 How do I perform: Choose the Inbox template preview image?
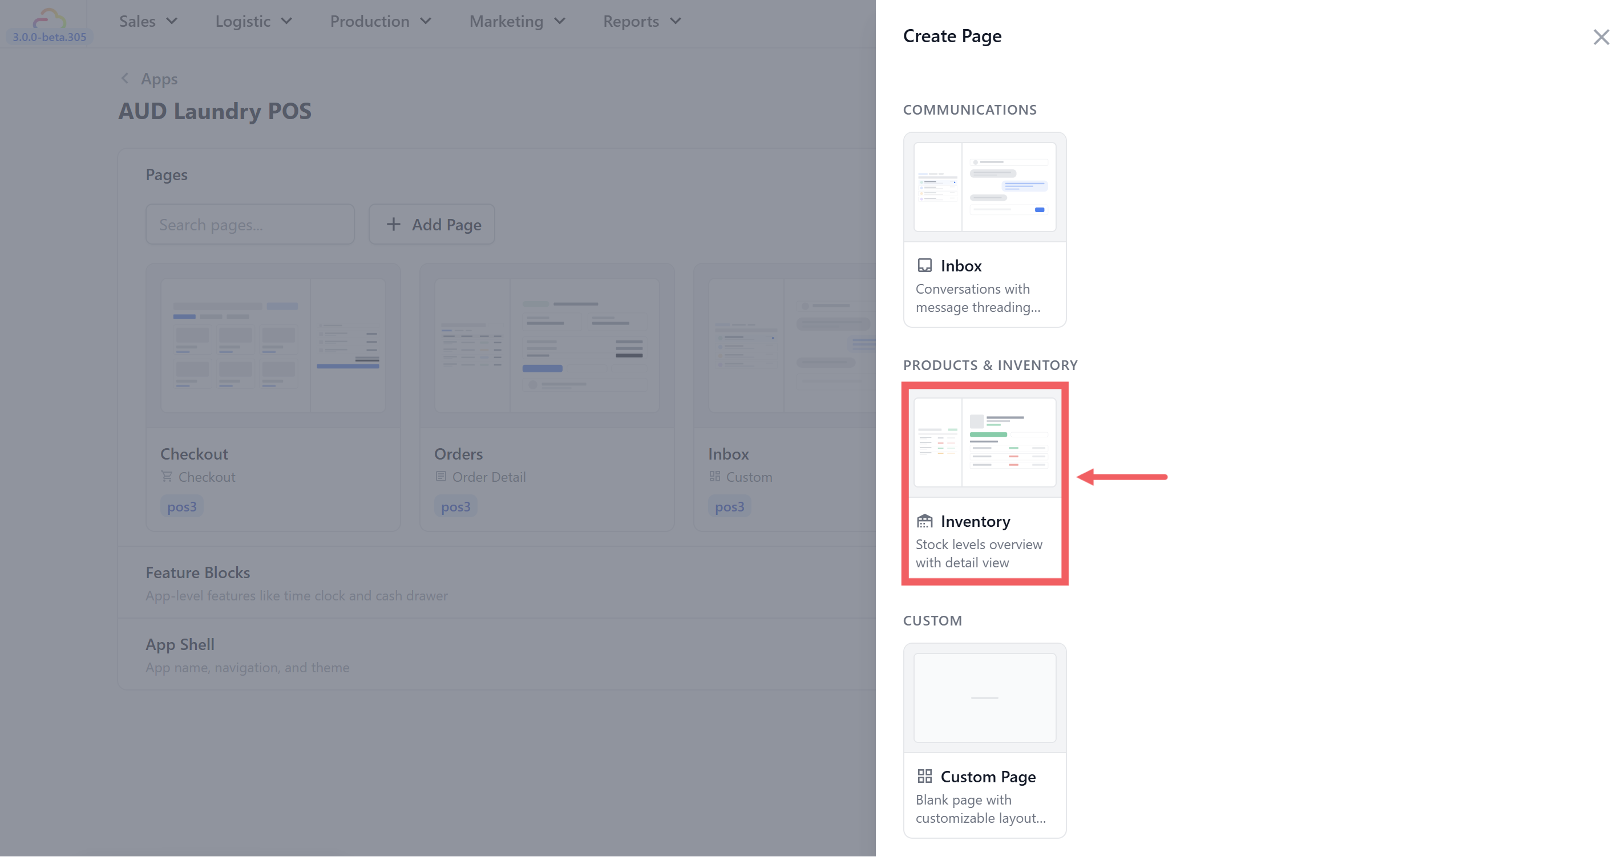point(984,187)
